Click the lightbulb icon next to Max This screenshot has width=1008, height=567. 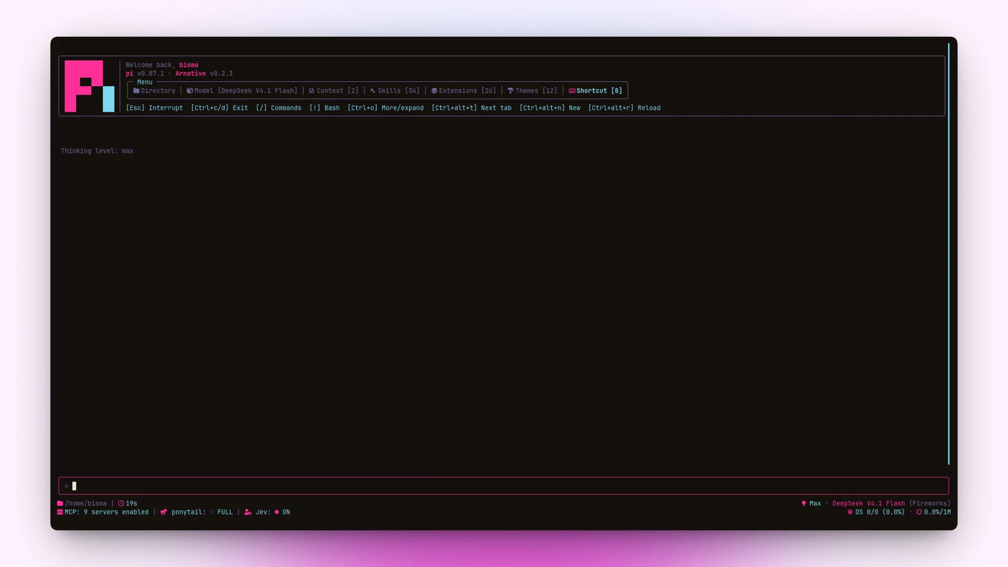click(x=804, y=503)
